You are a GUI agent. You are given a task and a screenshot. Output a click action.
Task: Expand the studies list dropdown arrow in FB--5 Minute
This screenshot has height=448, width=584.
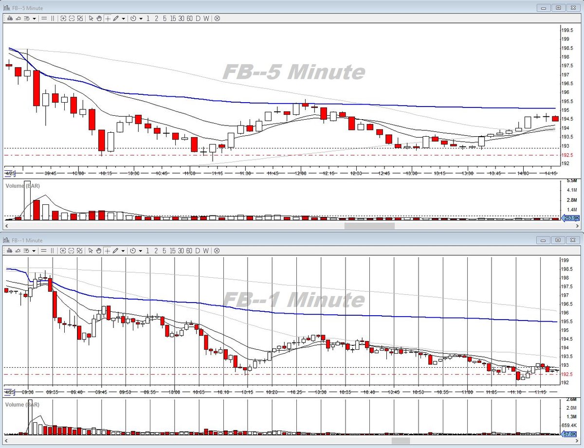[34, 18]
